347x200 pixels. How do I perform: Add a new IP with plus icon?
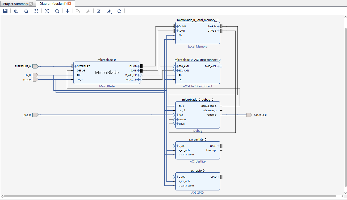(x=68, y=11)
